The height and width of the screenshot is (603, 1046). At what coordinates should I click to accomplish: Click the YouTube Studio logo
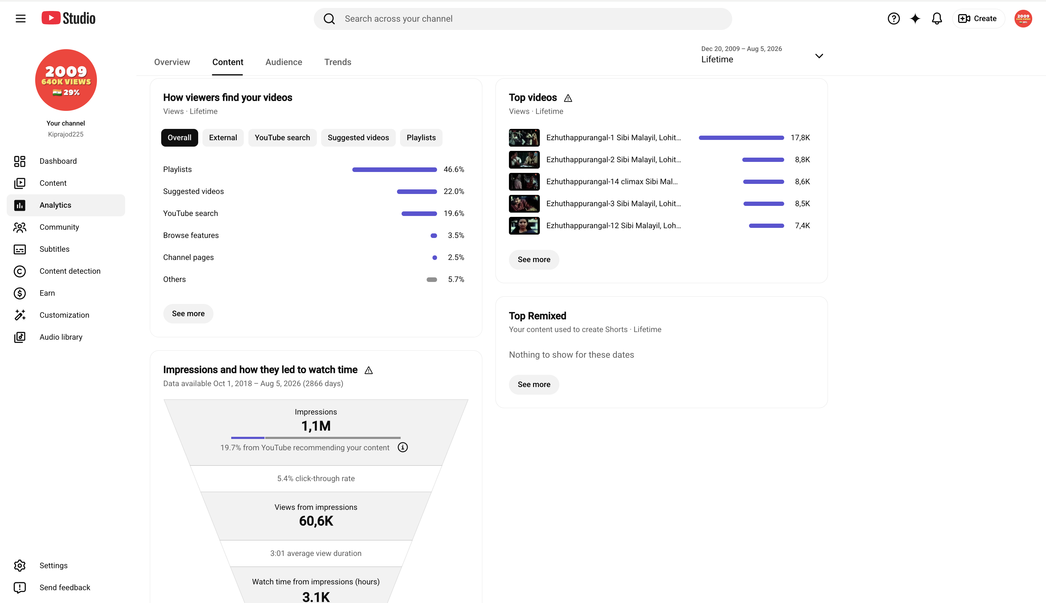click(x=69, y=18)
